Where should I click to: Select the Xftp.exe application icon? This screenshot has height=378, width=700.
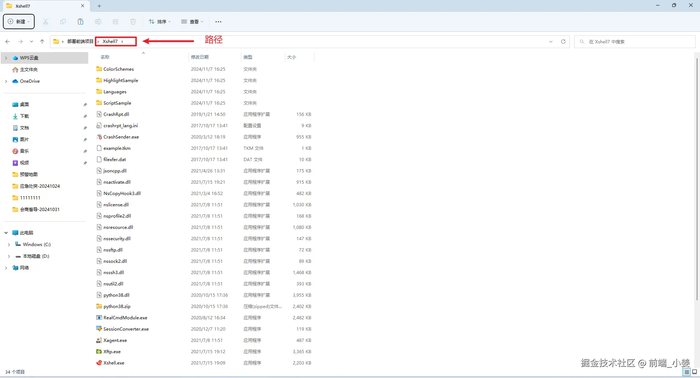(x=99, y=351)
